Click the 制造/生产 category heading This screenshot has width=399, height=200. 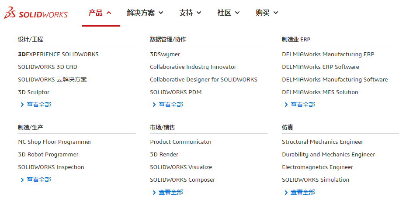point(31,127)
